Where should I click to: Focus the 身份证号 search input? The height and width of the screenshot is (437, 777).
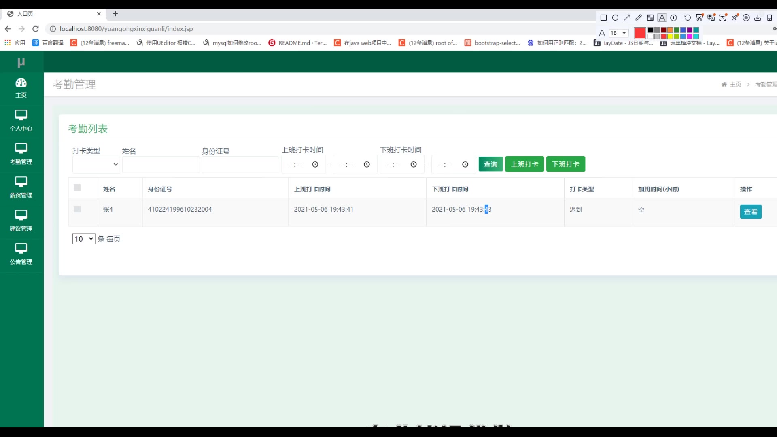click(x=240, y=165)
